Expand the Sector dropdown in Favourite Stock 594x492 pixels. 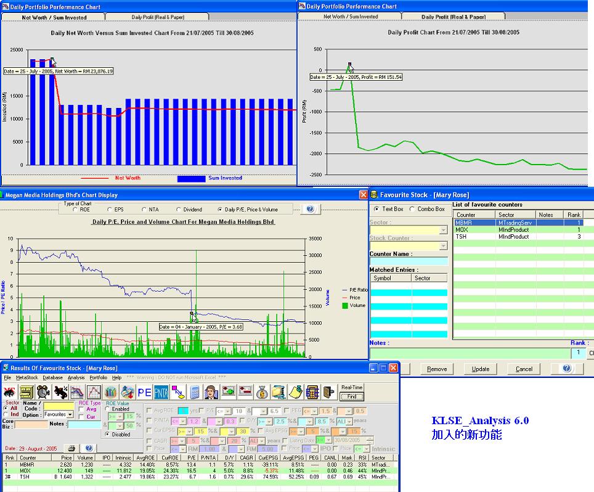tap(443, 230)
